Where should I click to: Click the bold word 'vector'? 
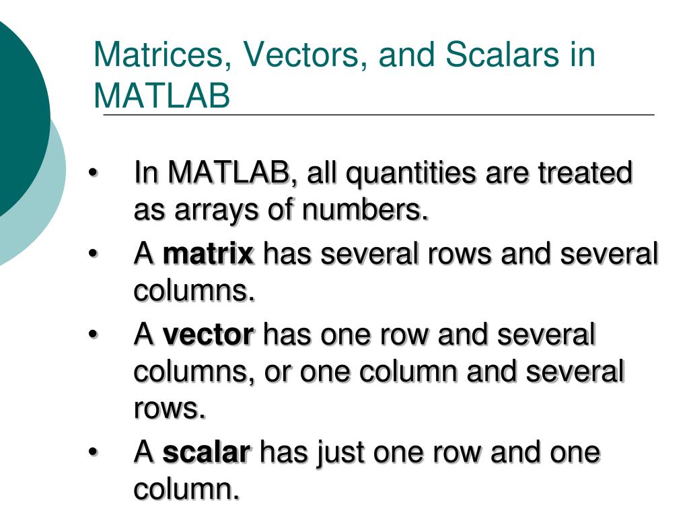[208, 334]
